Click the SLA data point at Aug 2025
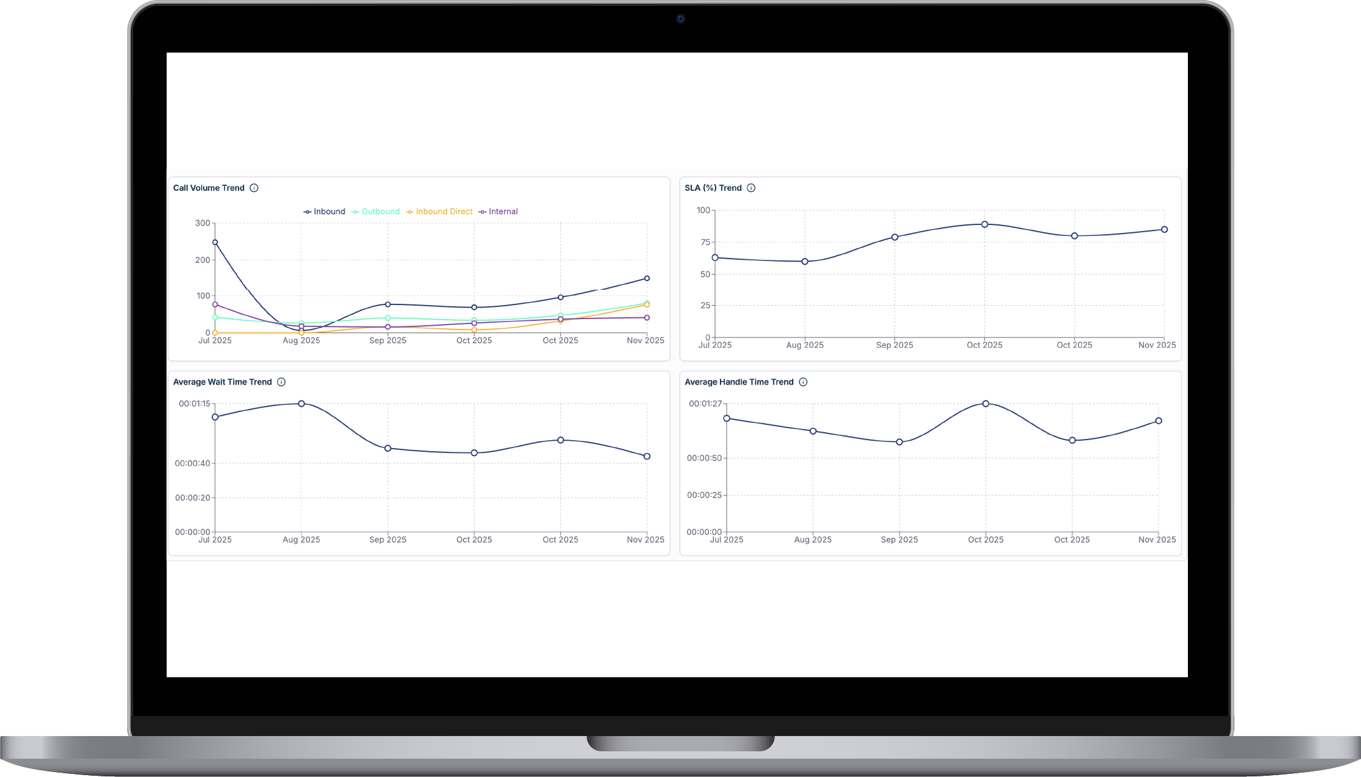 pos(805,262)
